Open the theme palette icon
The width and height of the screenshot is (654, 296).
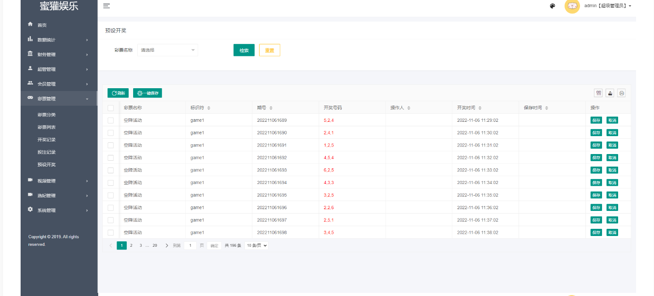pyautogui.click(x=552, y=6)
